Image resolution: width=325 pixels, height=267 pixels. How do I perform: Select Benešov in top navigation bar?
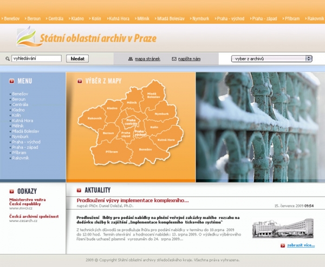(x=11, y=18)
